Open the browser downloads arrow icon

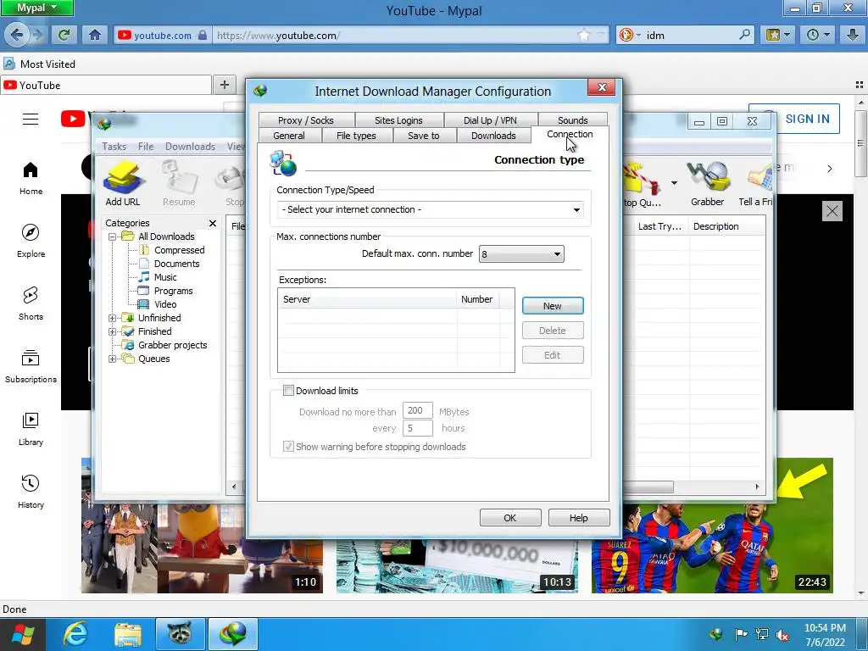click(x=853, y=35)
